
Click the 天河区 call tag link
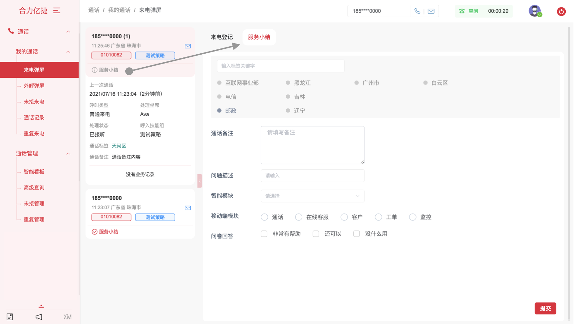pyautogui.click(x=119, y=146)
